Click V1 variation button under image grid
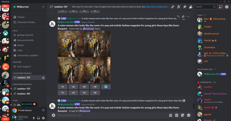 [63, 93]
